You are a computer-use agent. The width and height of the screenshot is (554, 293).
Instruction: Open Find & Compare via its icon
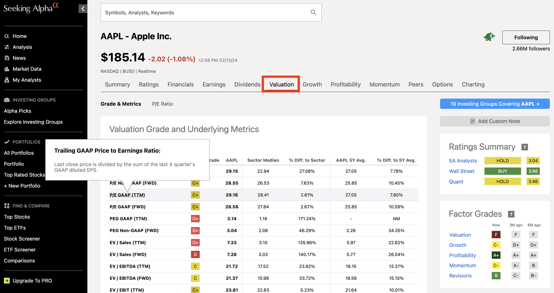point(7,206)
